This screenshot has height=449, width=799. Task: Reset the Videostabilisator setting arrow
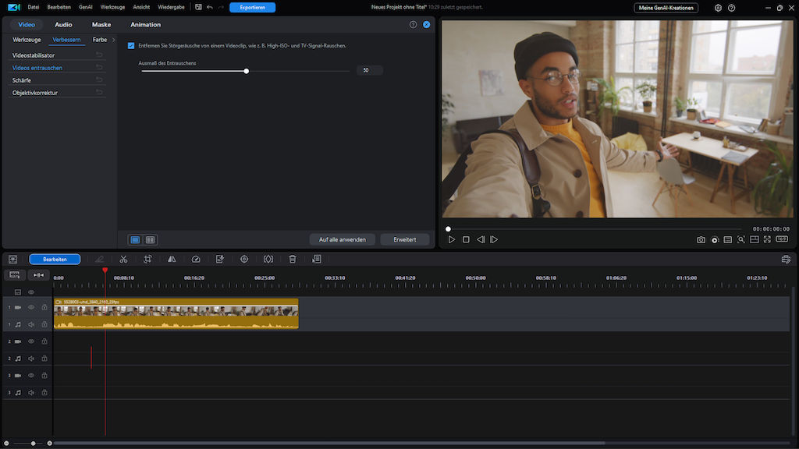pos(99,55)
